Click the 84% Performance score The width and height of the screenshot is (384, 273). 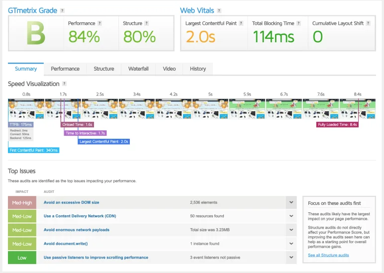click(x=84, y=37)
